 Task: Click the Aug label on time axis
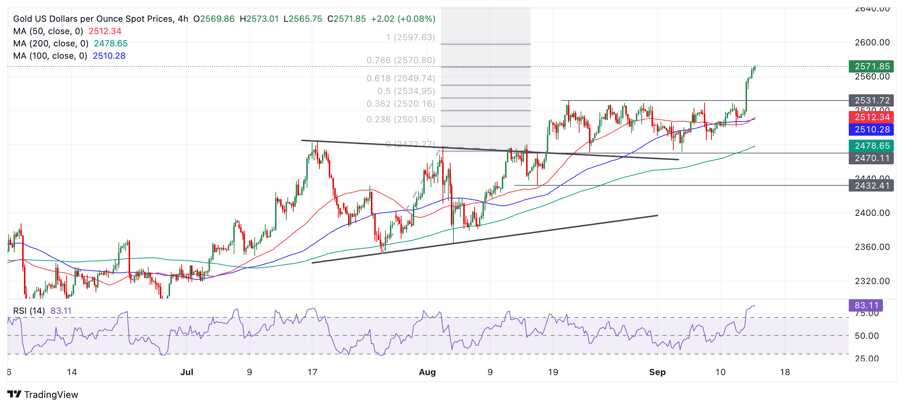click(x=427, y=372)
